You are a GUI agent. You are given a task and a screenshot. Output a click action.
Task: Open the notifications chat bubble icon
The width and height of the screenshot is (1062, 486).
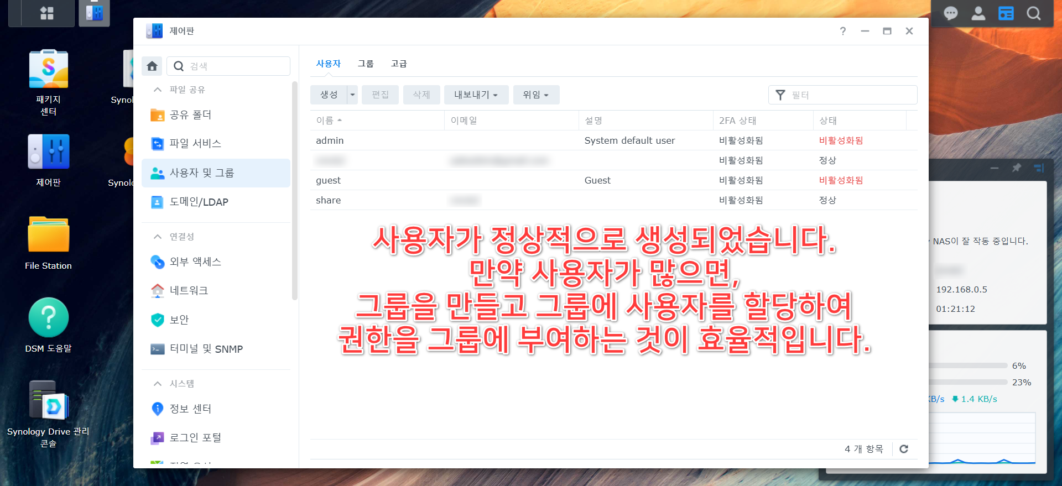tap(950, 13)
